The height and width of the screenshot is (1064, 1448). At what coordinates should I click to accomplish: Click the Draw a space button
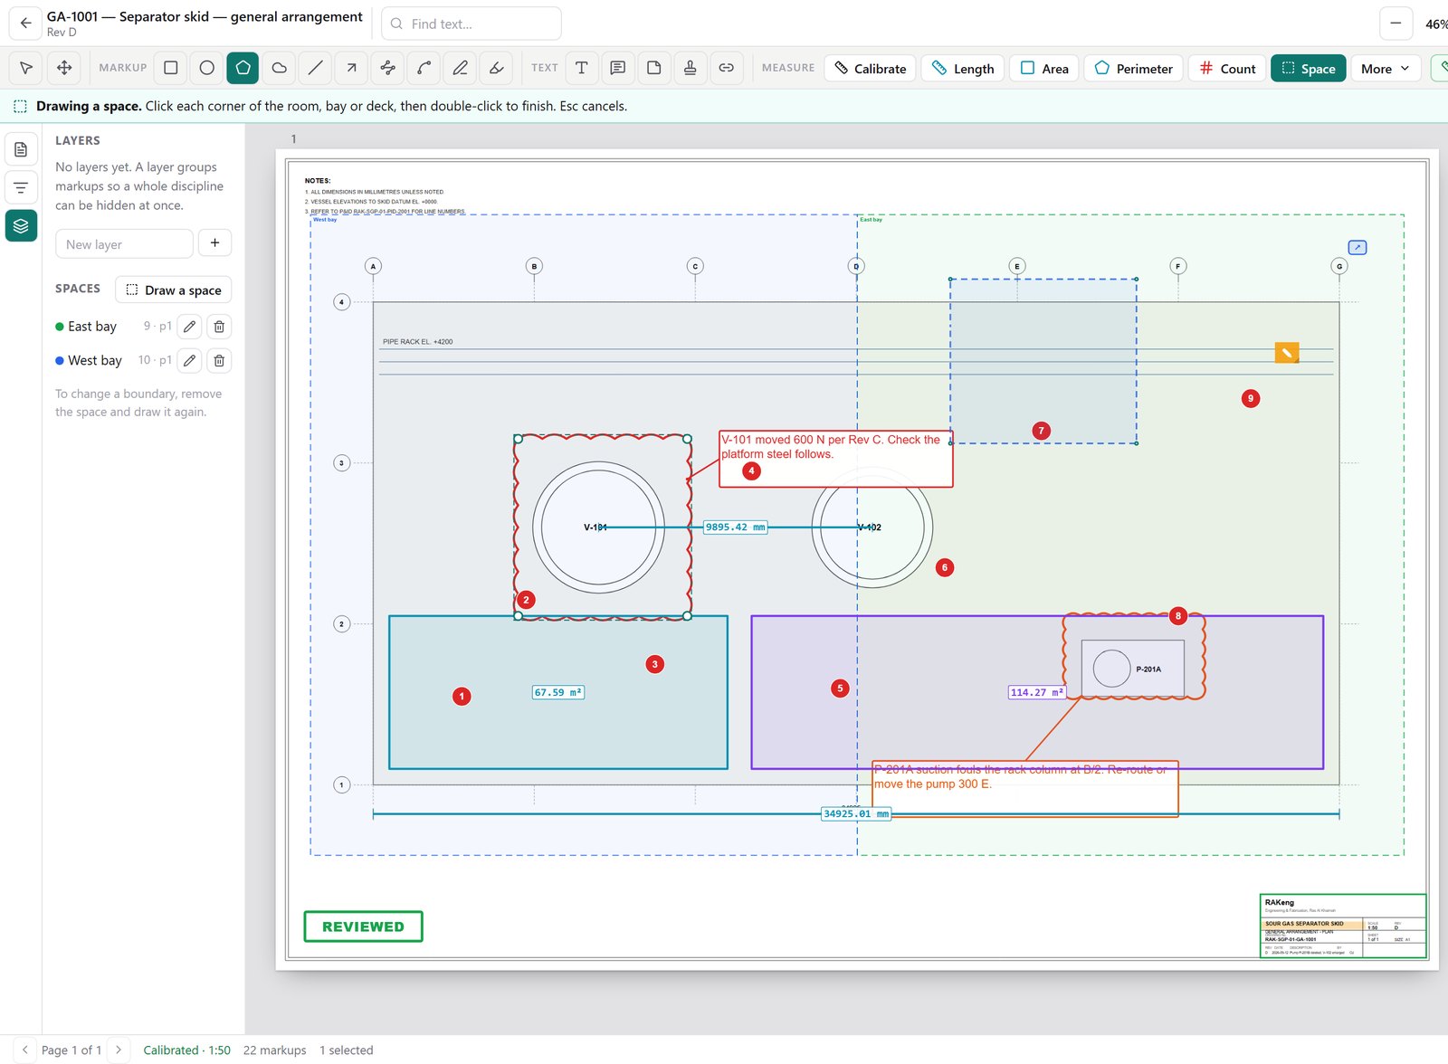point(174,290)
